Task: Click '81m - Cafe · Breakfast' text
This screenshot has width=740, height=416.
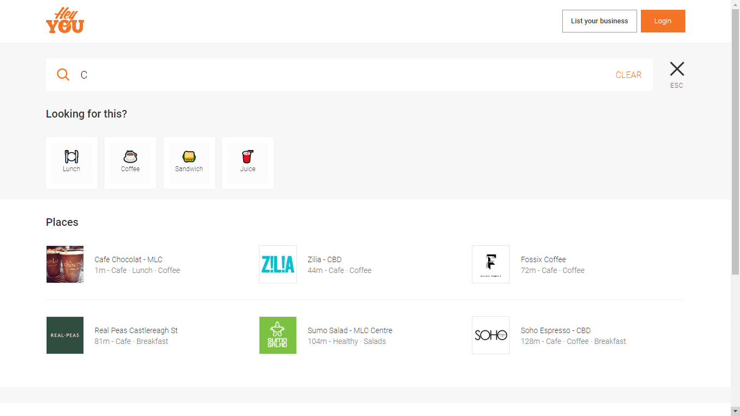Action: coord(131,341)
